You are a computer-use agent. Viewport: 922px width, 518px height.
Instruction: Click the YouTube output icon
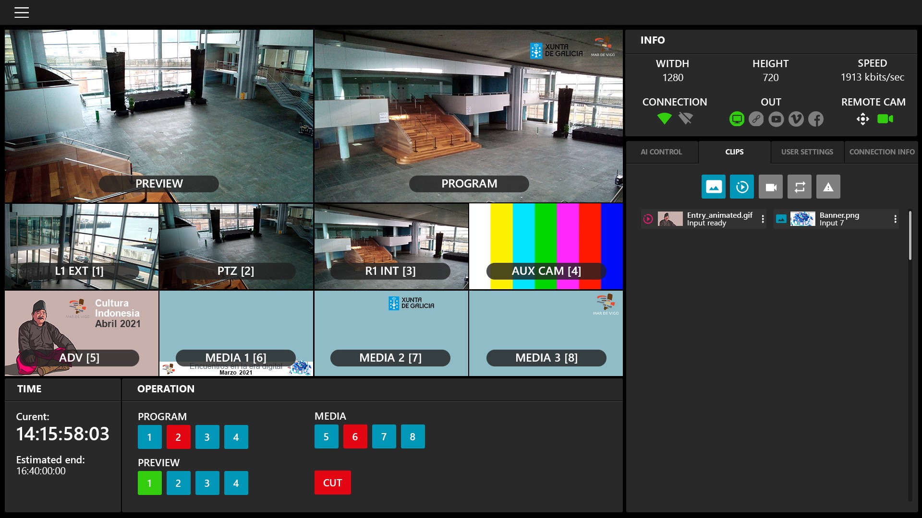tap(776, 119)
